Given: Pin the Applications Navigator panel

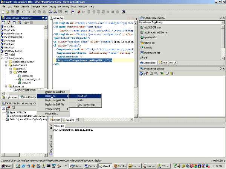Looking at the screenshot, I should coord(43,18).
